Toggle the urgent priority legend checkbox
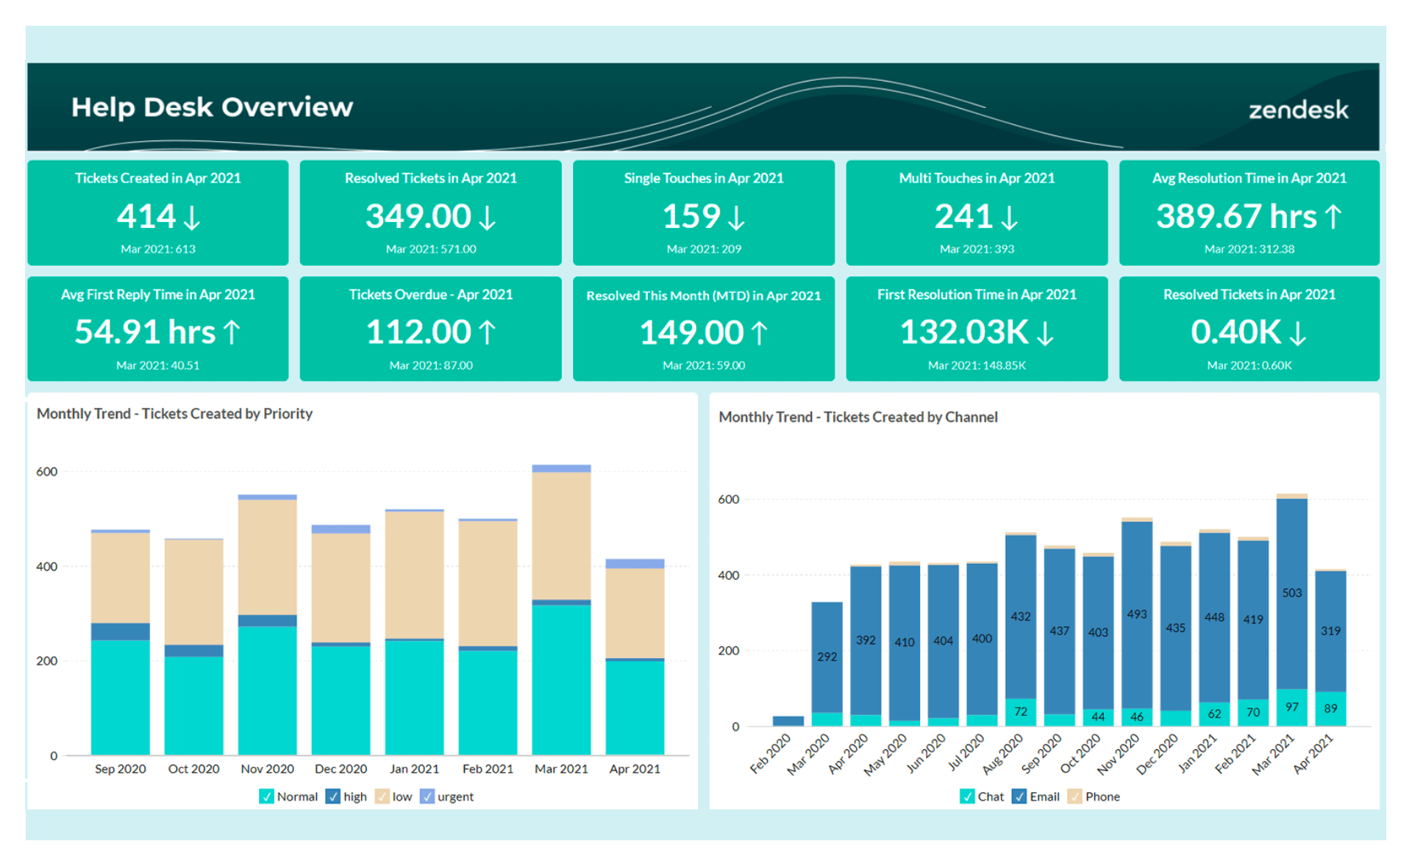The image size is (1412, 866). (x=427, y=796)
